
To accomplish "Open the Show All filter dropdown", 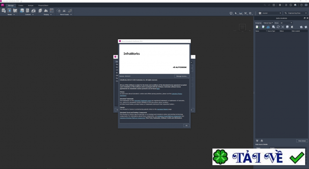I will coord(286,23).
